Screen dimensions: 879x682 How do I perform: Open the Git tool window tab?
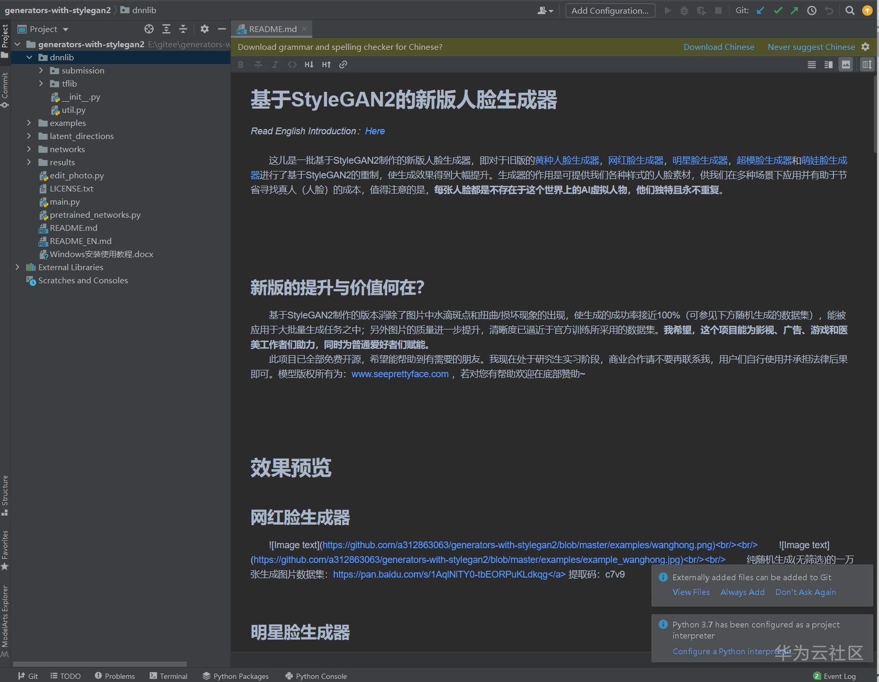click(x=28, y=676)
